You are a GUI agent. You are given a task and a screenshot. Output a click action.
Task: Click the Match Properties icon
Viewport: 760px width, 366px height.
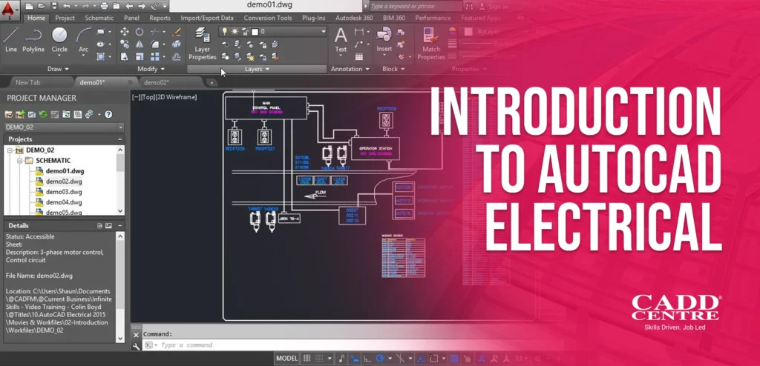(430, 42)
